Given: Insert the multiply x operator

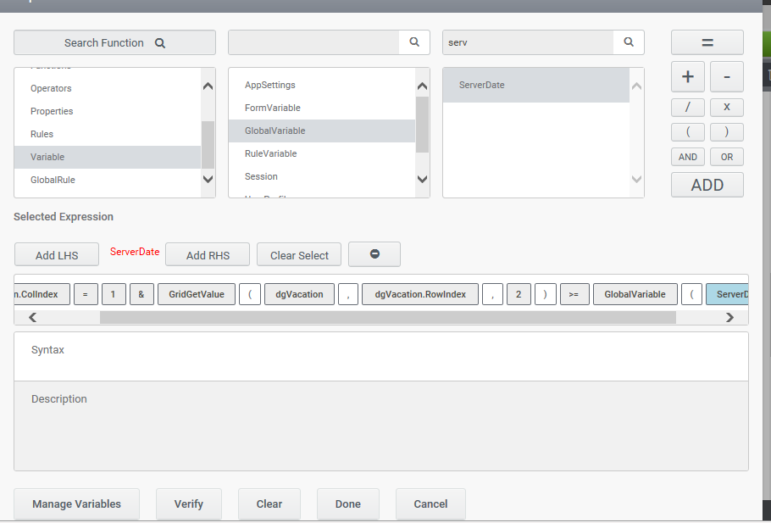Looking at the screenshot, I should 727,107.
